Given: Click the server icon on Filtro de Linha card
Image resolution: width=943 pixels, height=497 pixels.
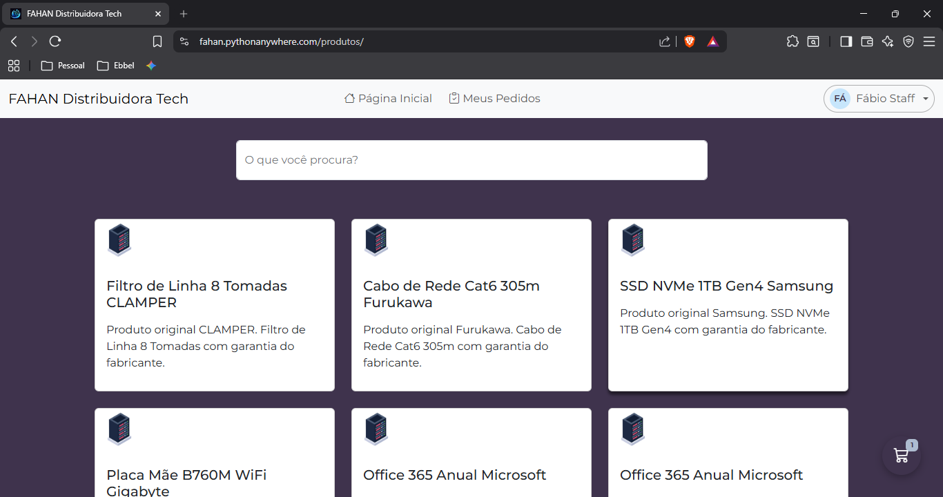Looking at the screenshot, I should pos(119,240).
